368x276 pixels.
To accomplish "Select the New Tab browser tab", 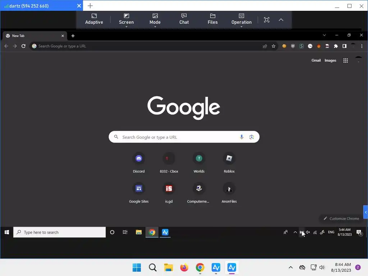I will tap(35, 36).
